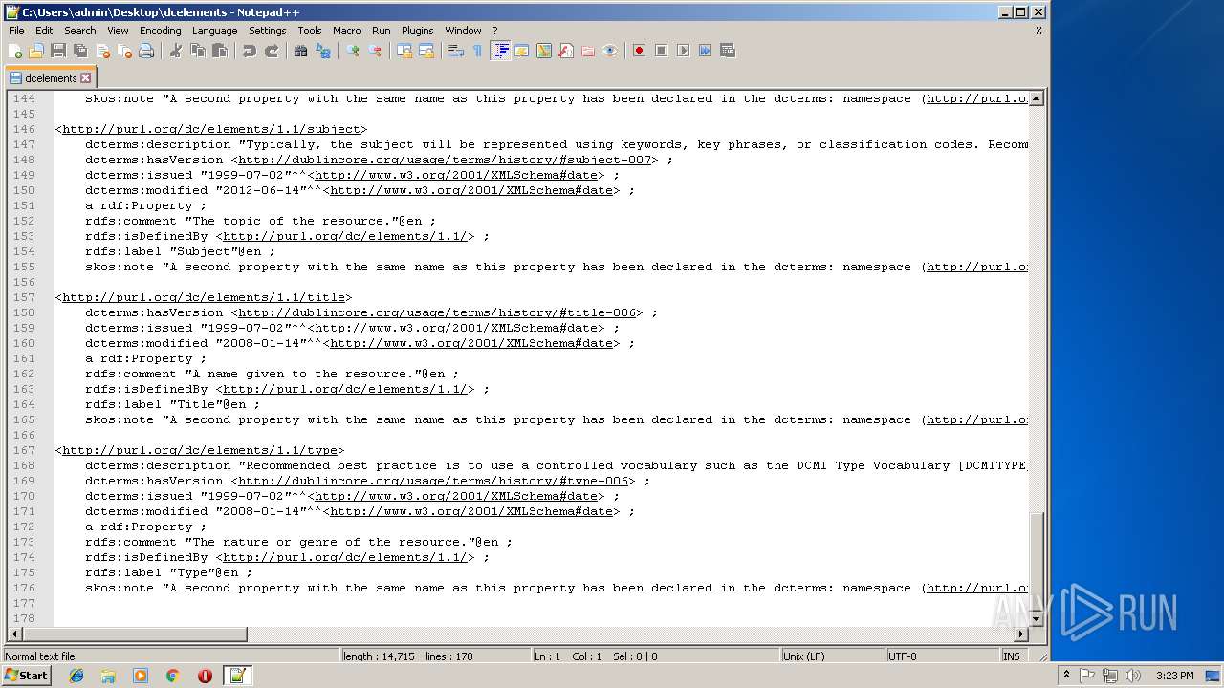The height and width of the screenshot is (688, 1224).
Task: Launch Google Chrome from the taskbar
Action: pos(173,676)
